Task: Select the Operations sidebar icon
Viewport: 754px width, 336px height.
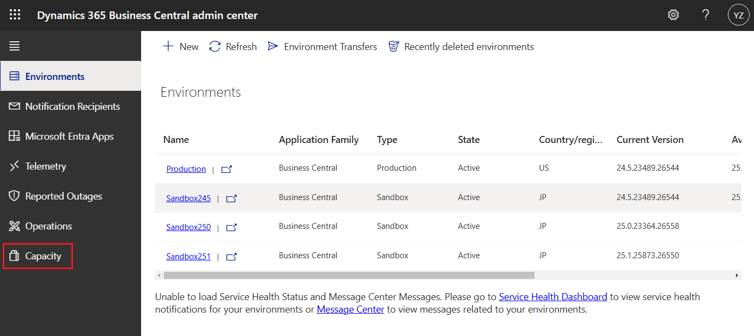Action: click(15, 226)
